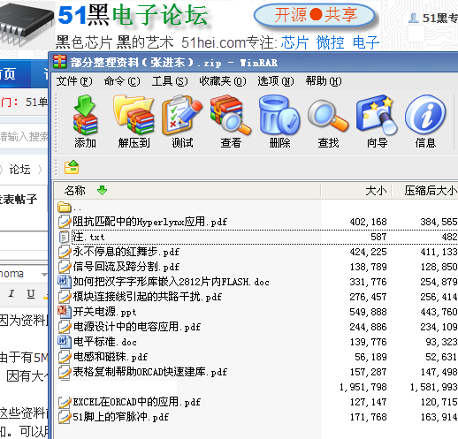458x439 pixels.
Task: Click the 解压到 (Extract To) icon
Action: tap(134, 121)
